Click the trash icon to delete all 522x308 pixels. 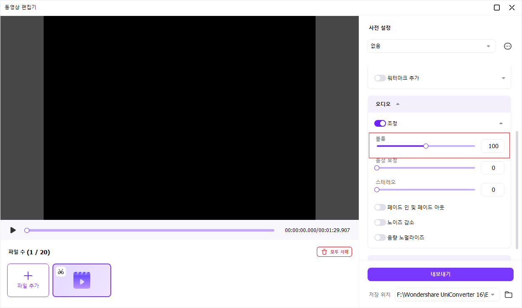tap(324, 252)
